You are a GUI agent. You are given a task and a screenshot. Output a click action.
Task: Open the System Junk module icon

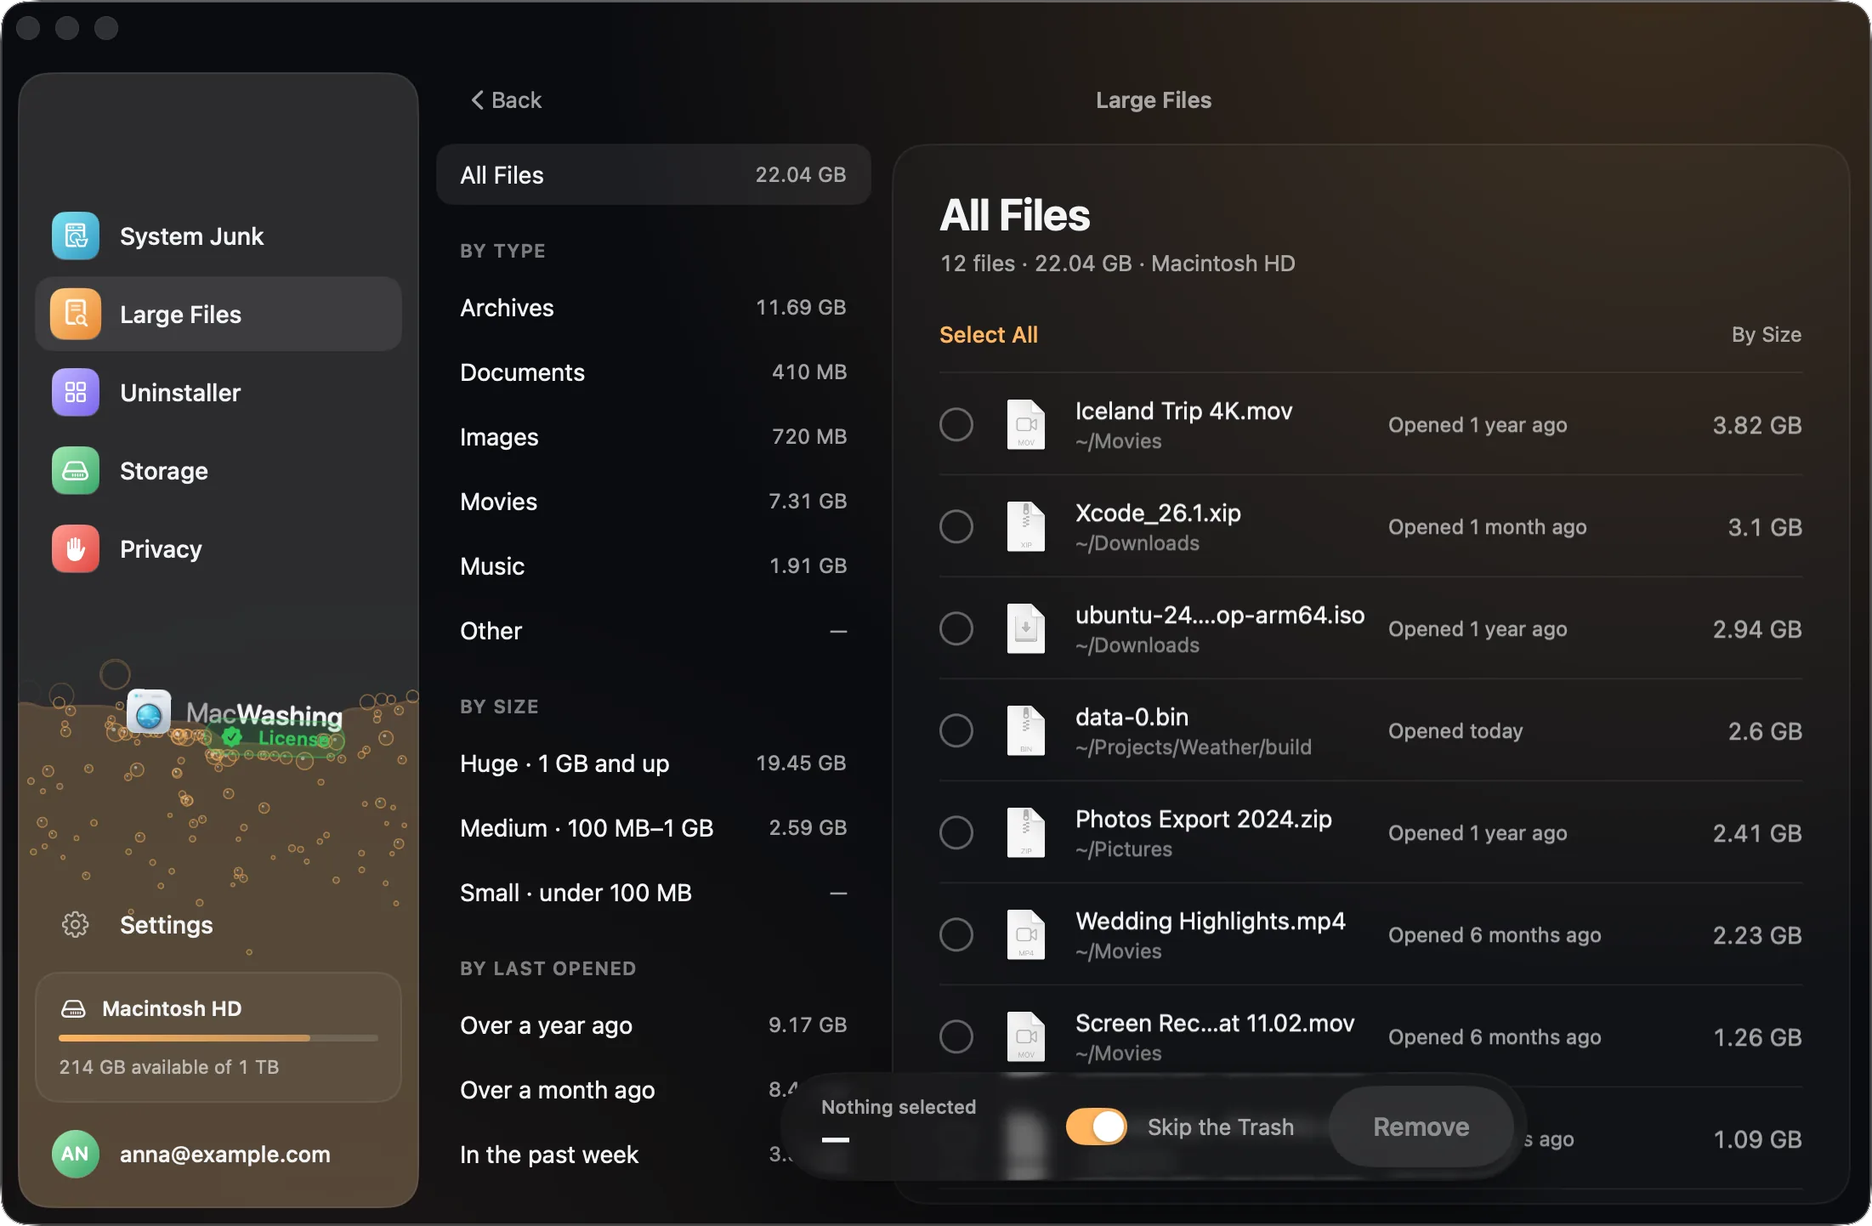click(76, 236)
